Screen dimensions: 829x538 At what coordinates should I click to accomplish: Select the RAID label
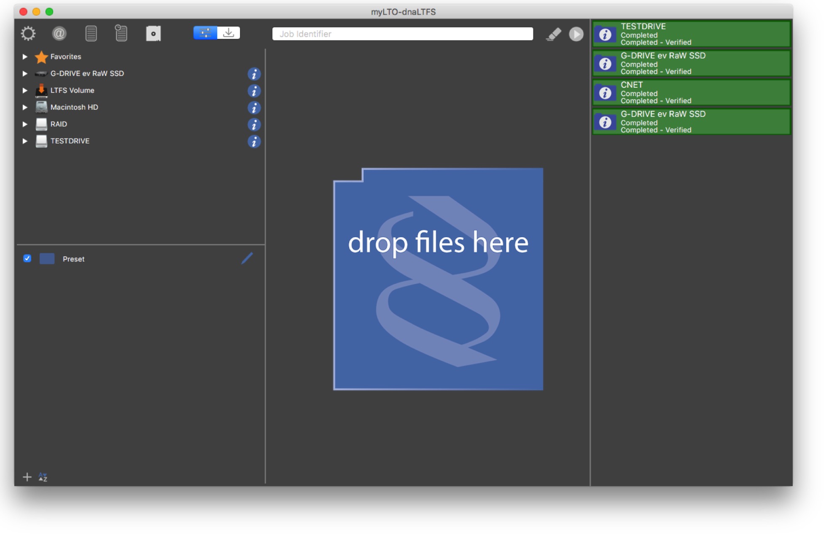(59, 124)
